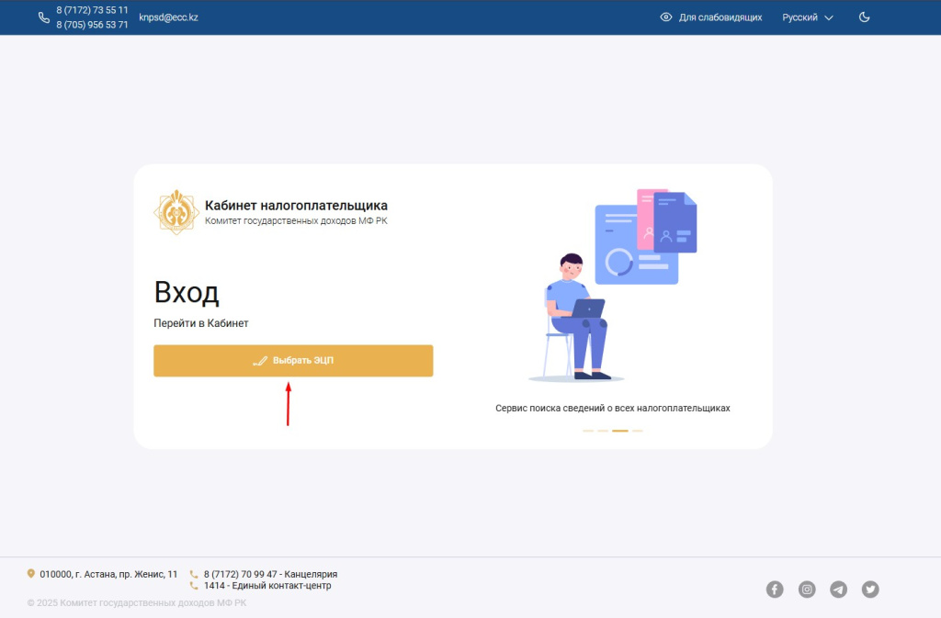Screen dimensions: 941x618
Task: Select the first carousel dot
Action: point(588,430)
